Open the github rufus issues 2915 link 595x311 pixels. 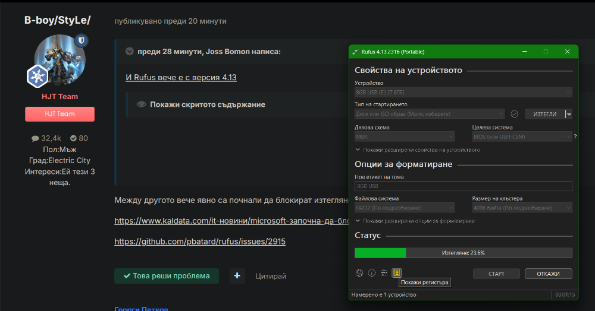pyautogui.click(x=200, y=242)
